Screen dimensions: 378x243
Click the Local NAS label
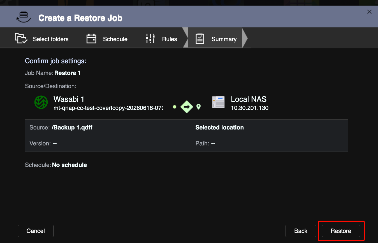tap(249, 99)
